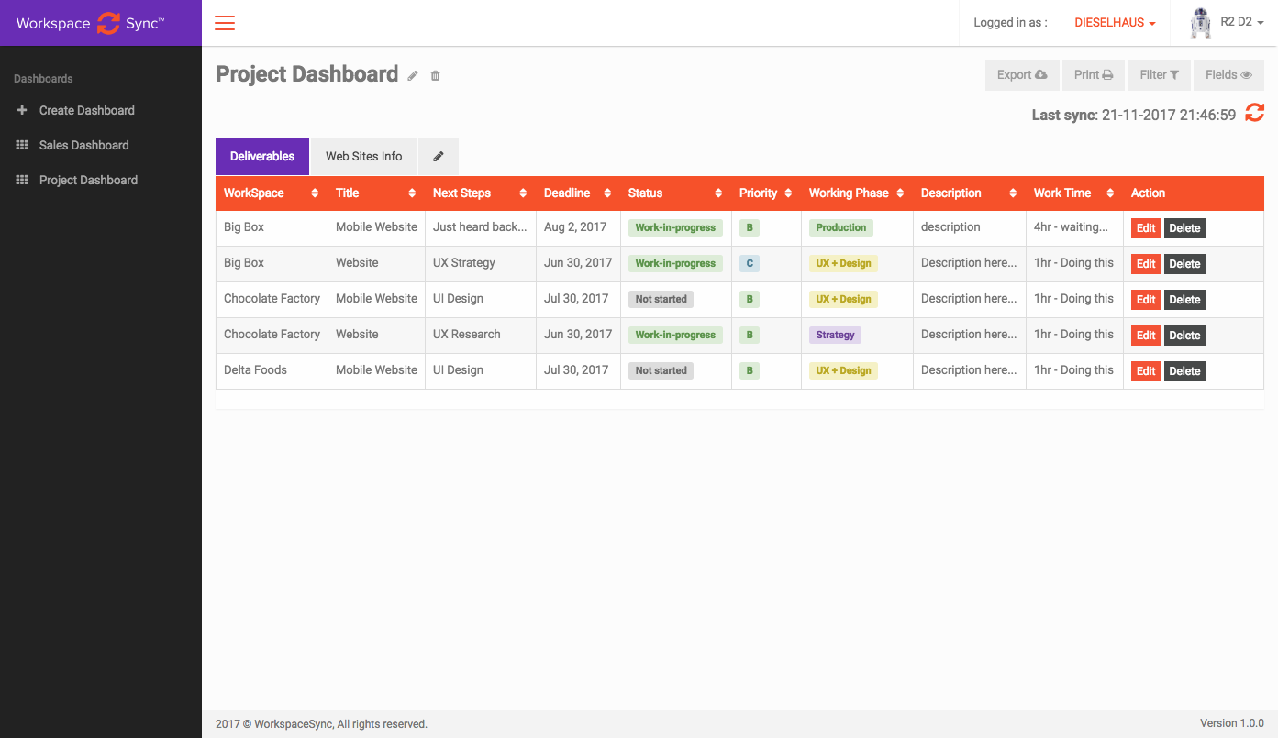This screenshot has width=1278, height=738.
Task: Open the DIESELHAUS account dropdown
Action: coord(1115,23)
